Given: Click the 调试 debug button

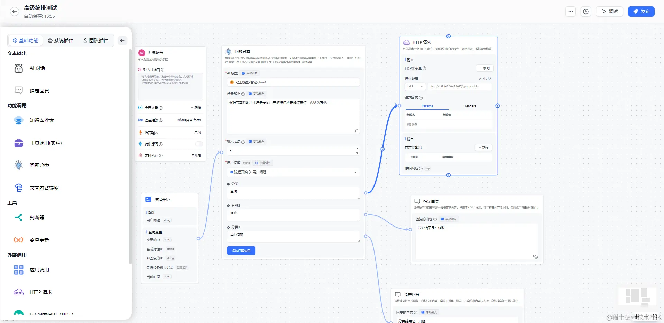Looking at the screenshot, I should (609, 11).
